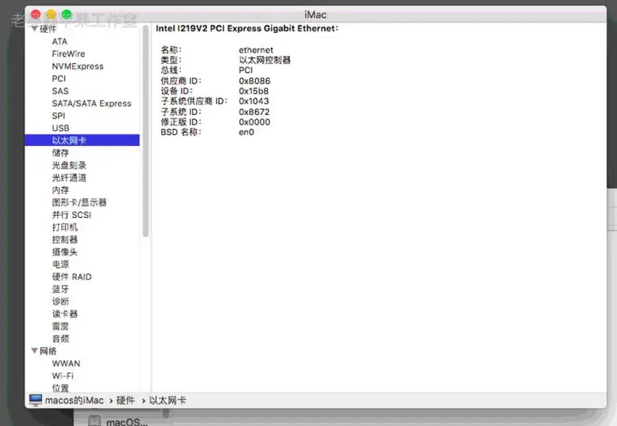Click the sidebar vertical scrollbar
Viewport: 617px width, 426px height.
[145, 131]
